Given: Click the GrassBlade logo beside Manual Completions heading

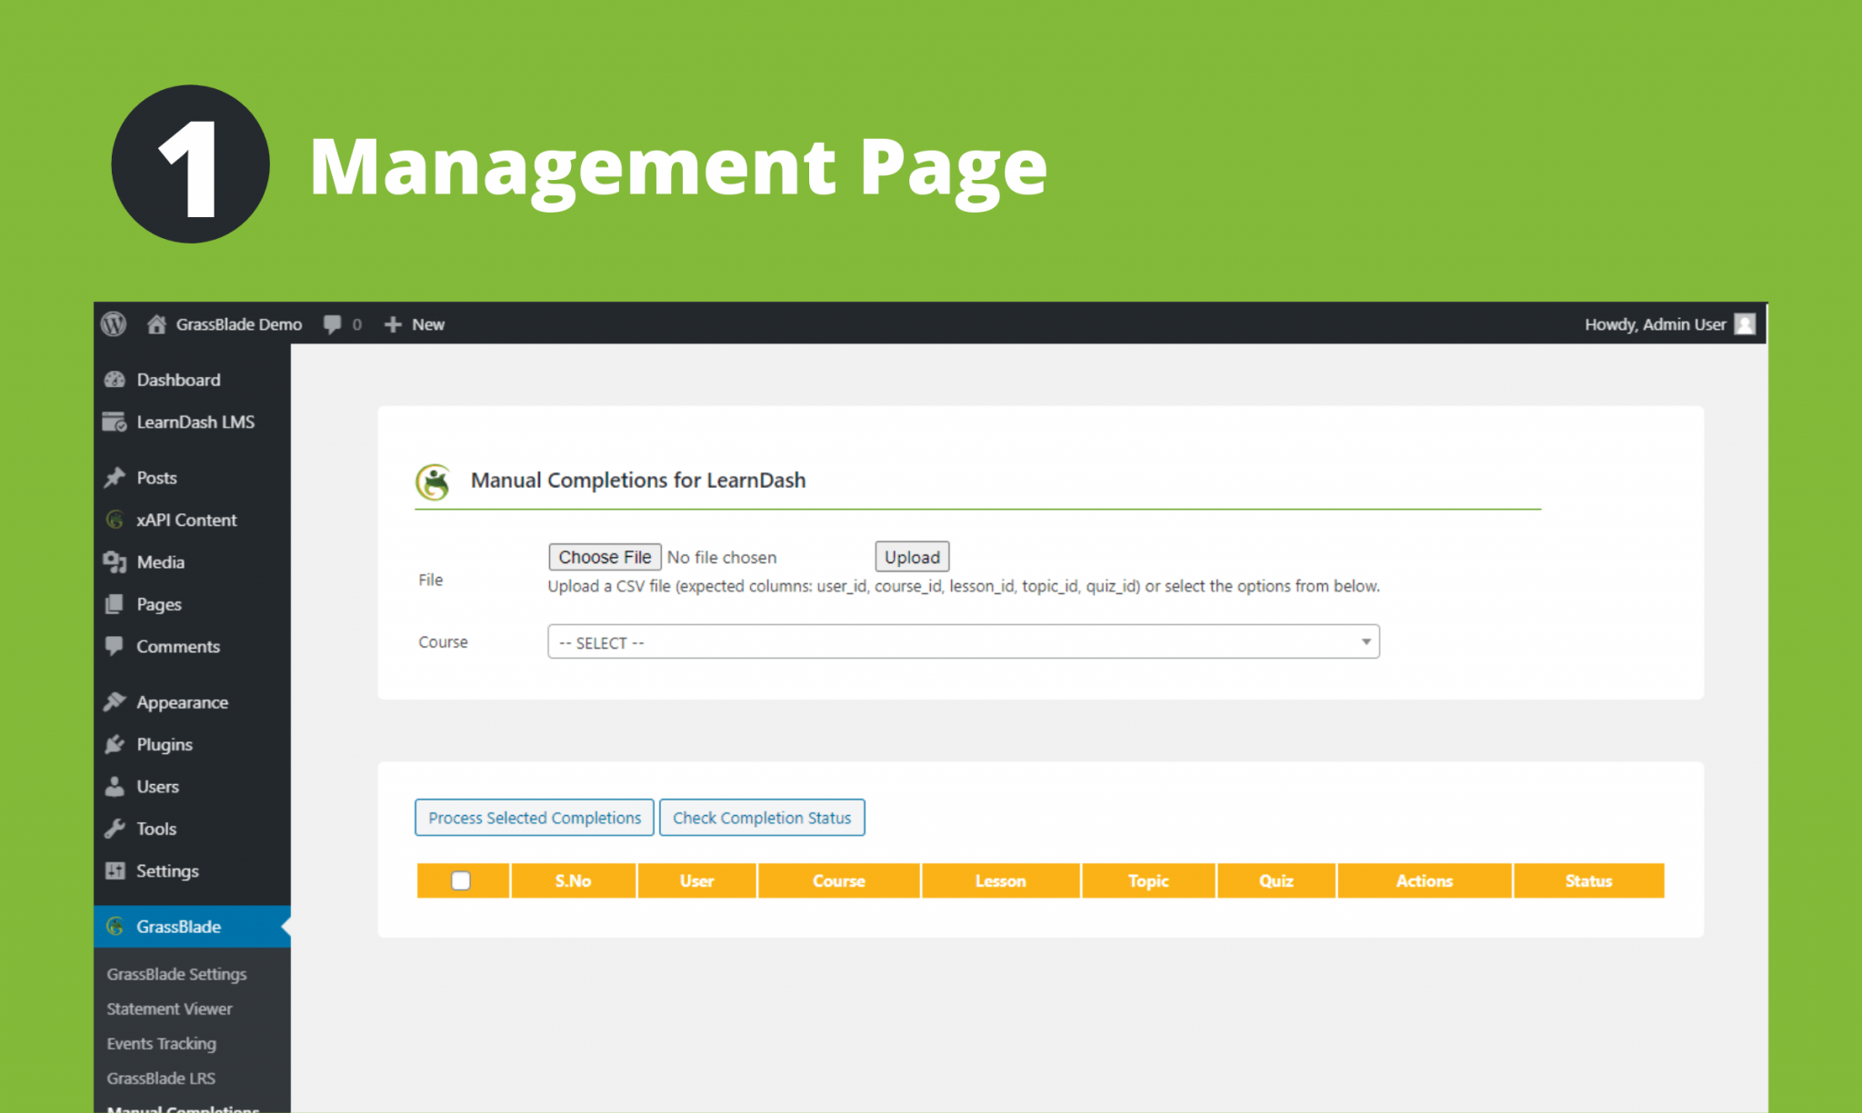Looking at the screenshot, I should [435, 480].
